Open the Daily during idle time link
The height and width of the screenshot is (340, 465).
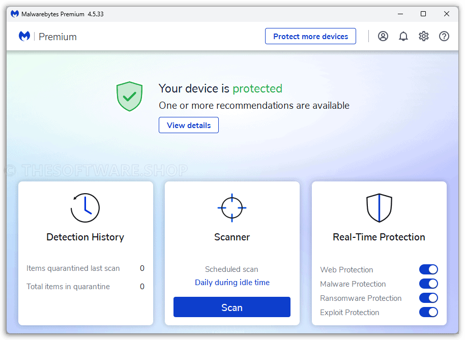[x=232, y=282]
